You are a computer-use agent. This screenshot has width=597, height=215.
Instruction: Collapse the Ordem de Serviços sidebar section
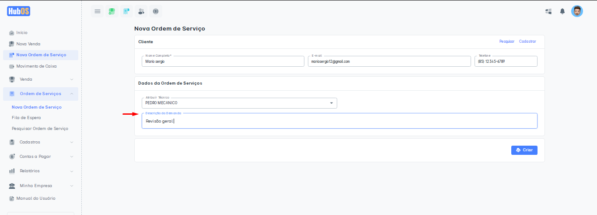40,94
